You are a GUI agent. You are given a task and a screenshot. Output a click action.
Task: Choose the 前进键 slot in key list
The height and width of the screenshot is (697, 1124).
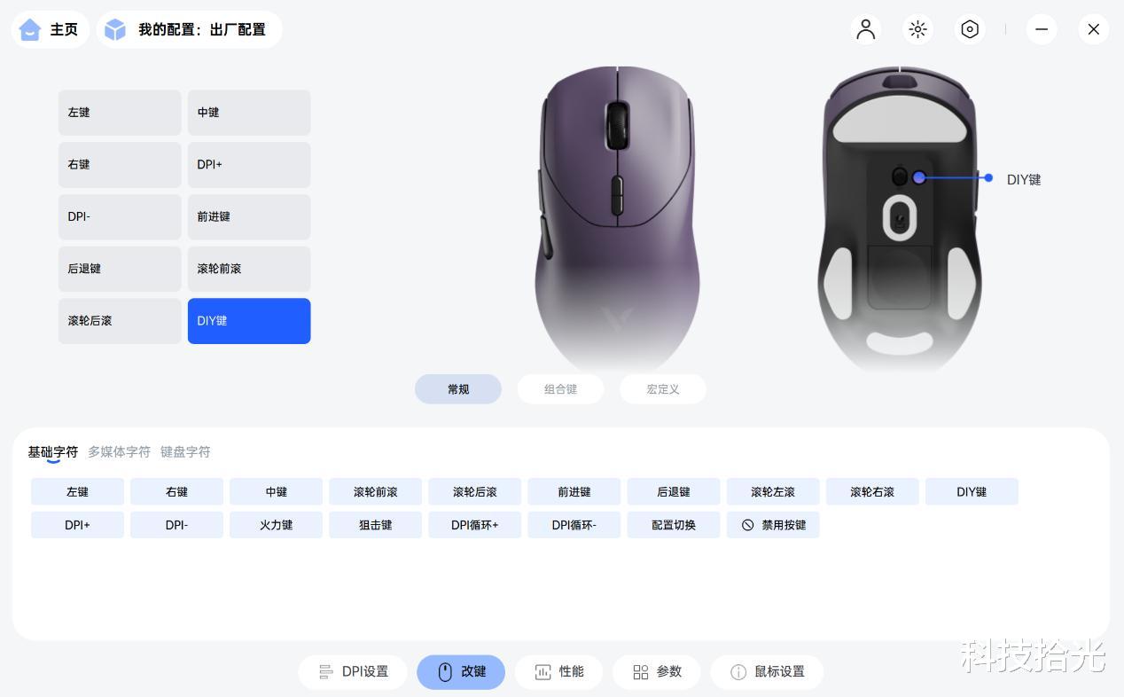[x=249, y=216]
